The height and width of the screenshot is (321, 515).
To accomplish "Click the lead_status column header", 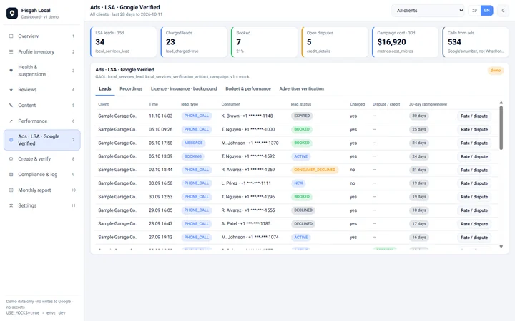I will tap(301, 104).
